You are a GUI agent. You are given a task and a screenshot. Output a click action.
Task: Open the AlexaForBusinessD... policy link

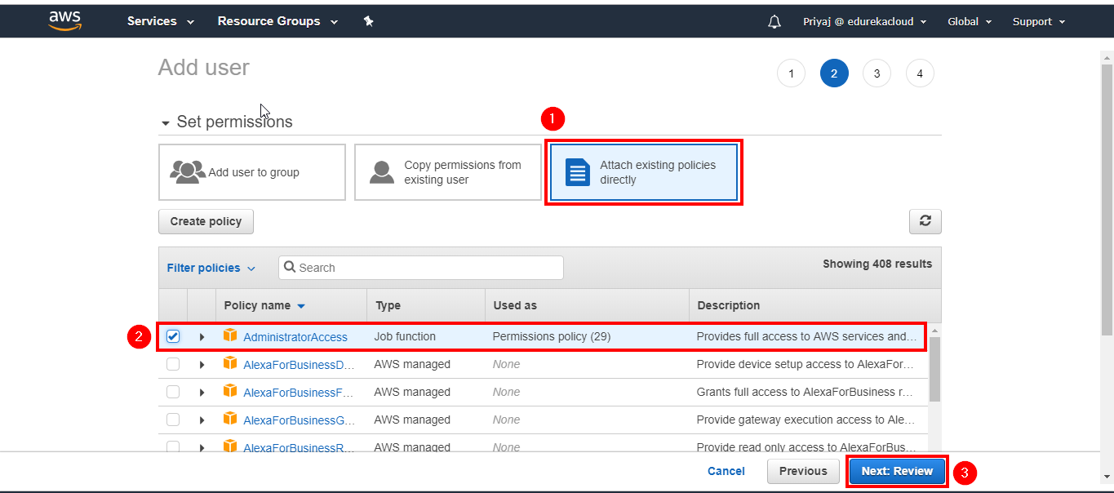[x=299, y=365]
